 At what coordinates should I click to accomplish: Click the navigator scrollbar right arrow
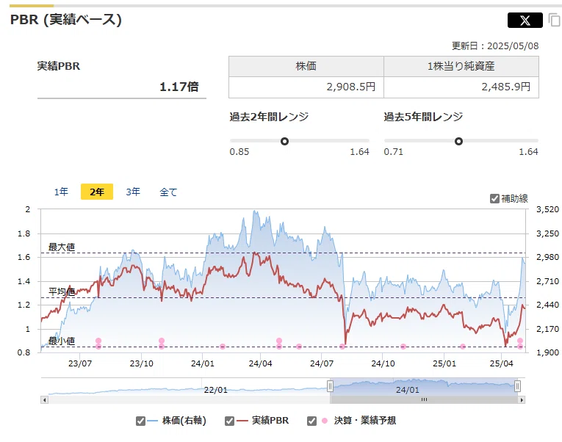point(522,399)
